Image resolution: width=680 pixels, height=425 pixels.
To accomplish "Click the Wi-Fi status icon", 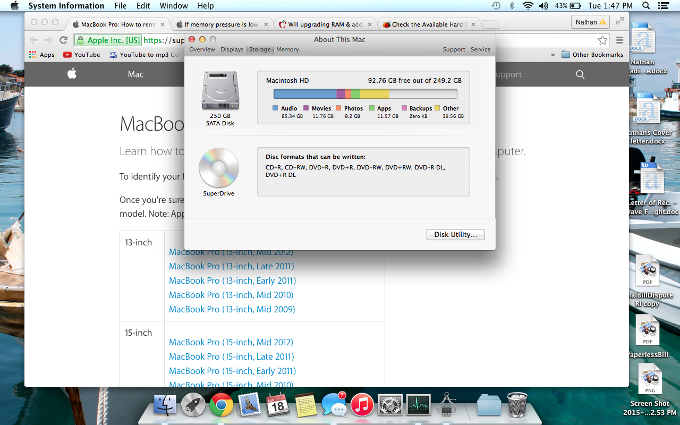I will click(x=528, y=6).
